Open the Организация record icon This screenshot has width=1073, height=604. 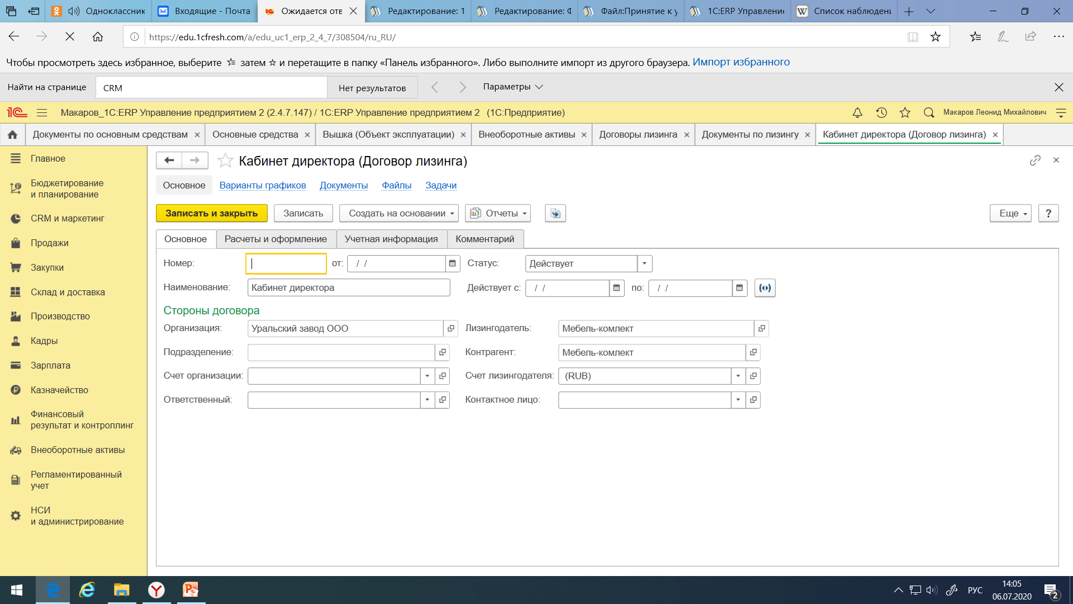[451, 329]
